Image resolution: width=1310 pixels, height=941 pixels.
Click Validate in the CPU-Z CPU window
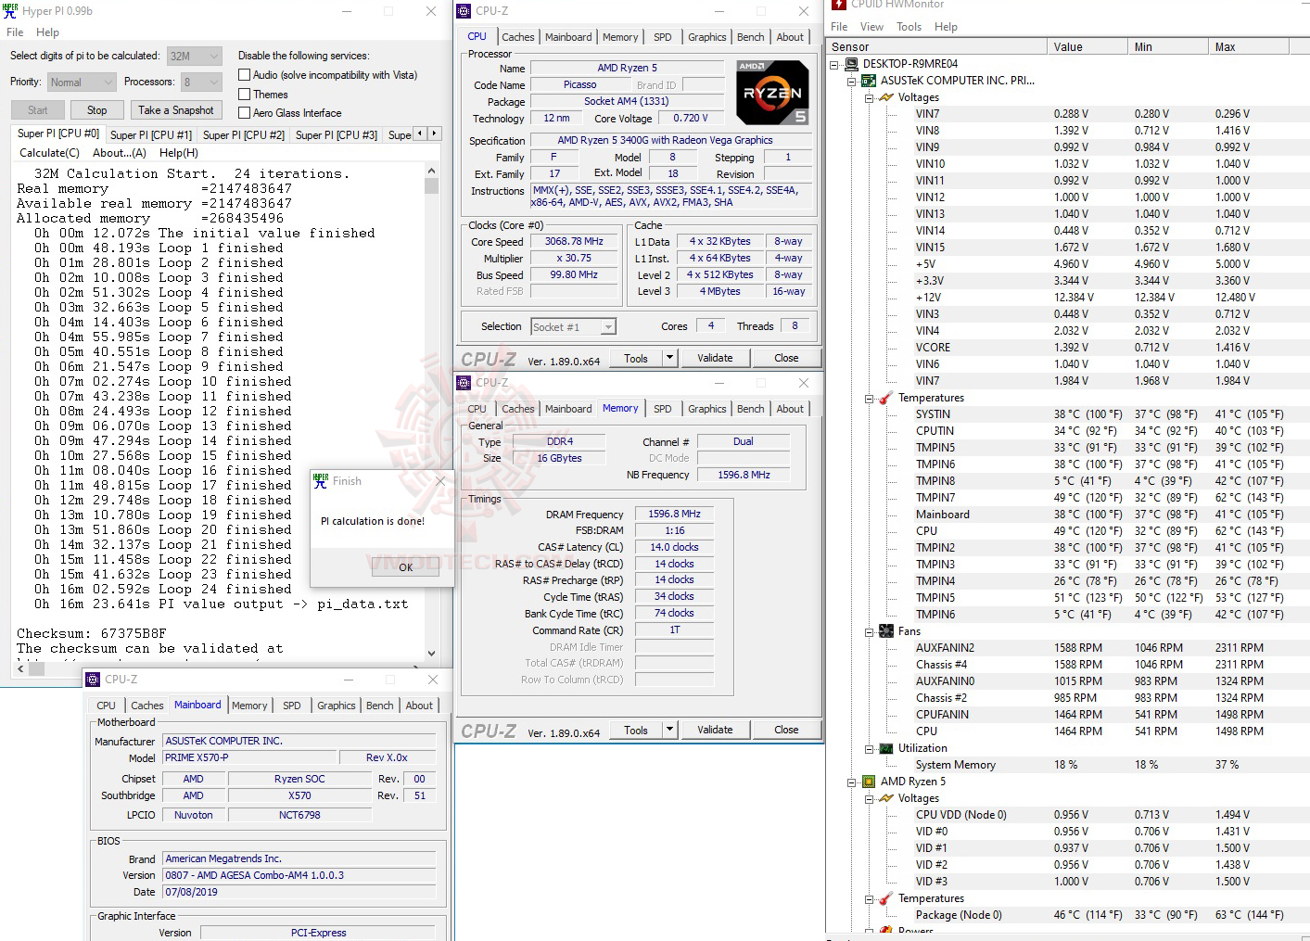pos(715,358)
